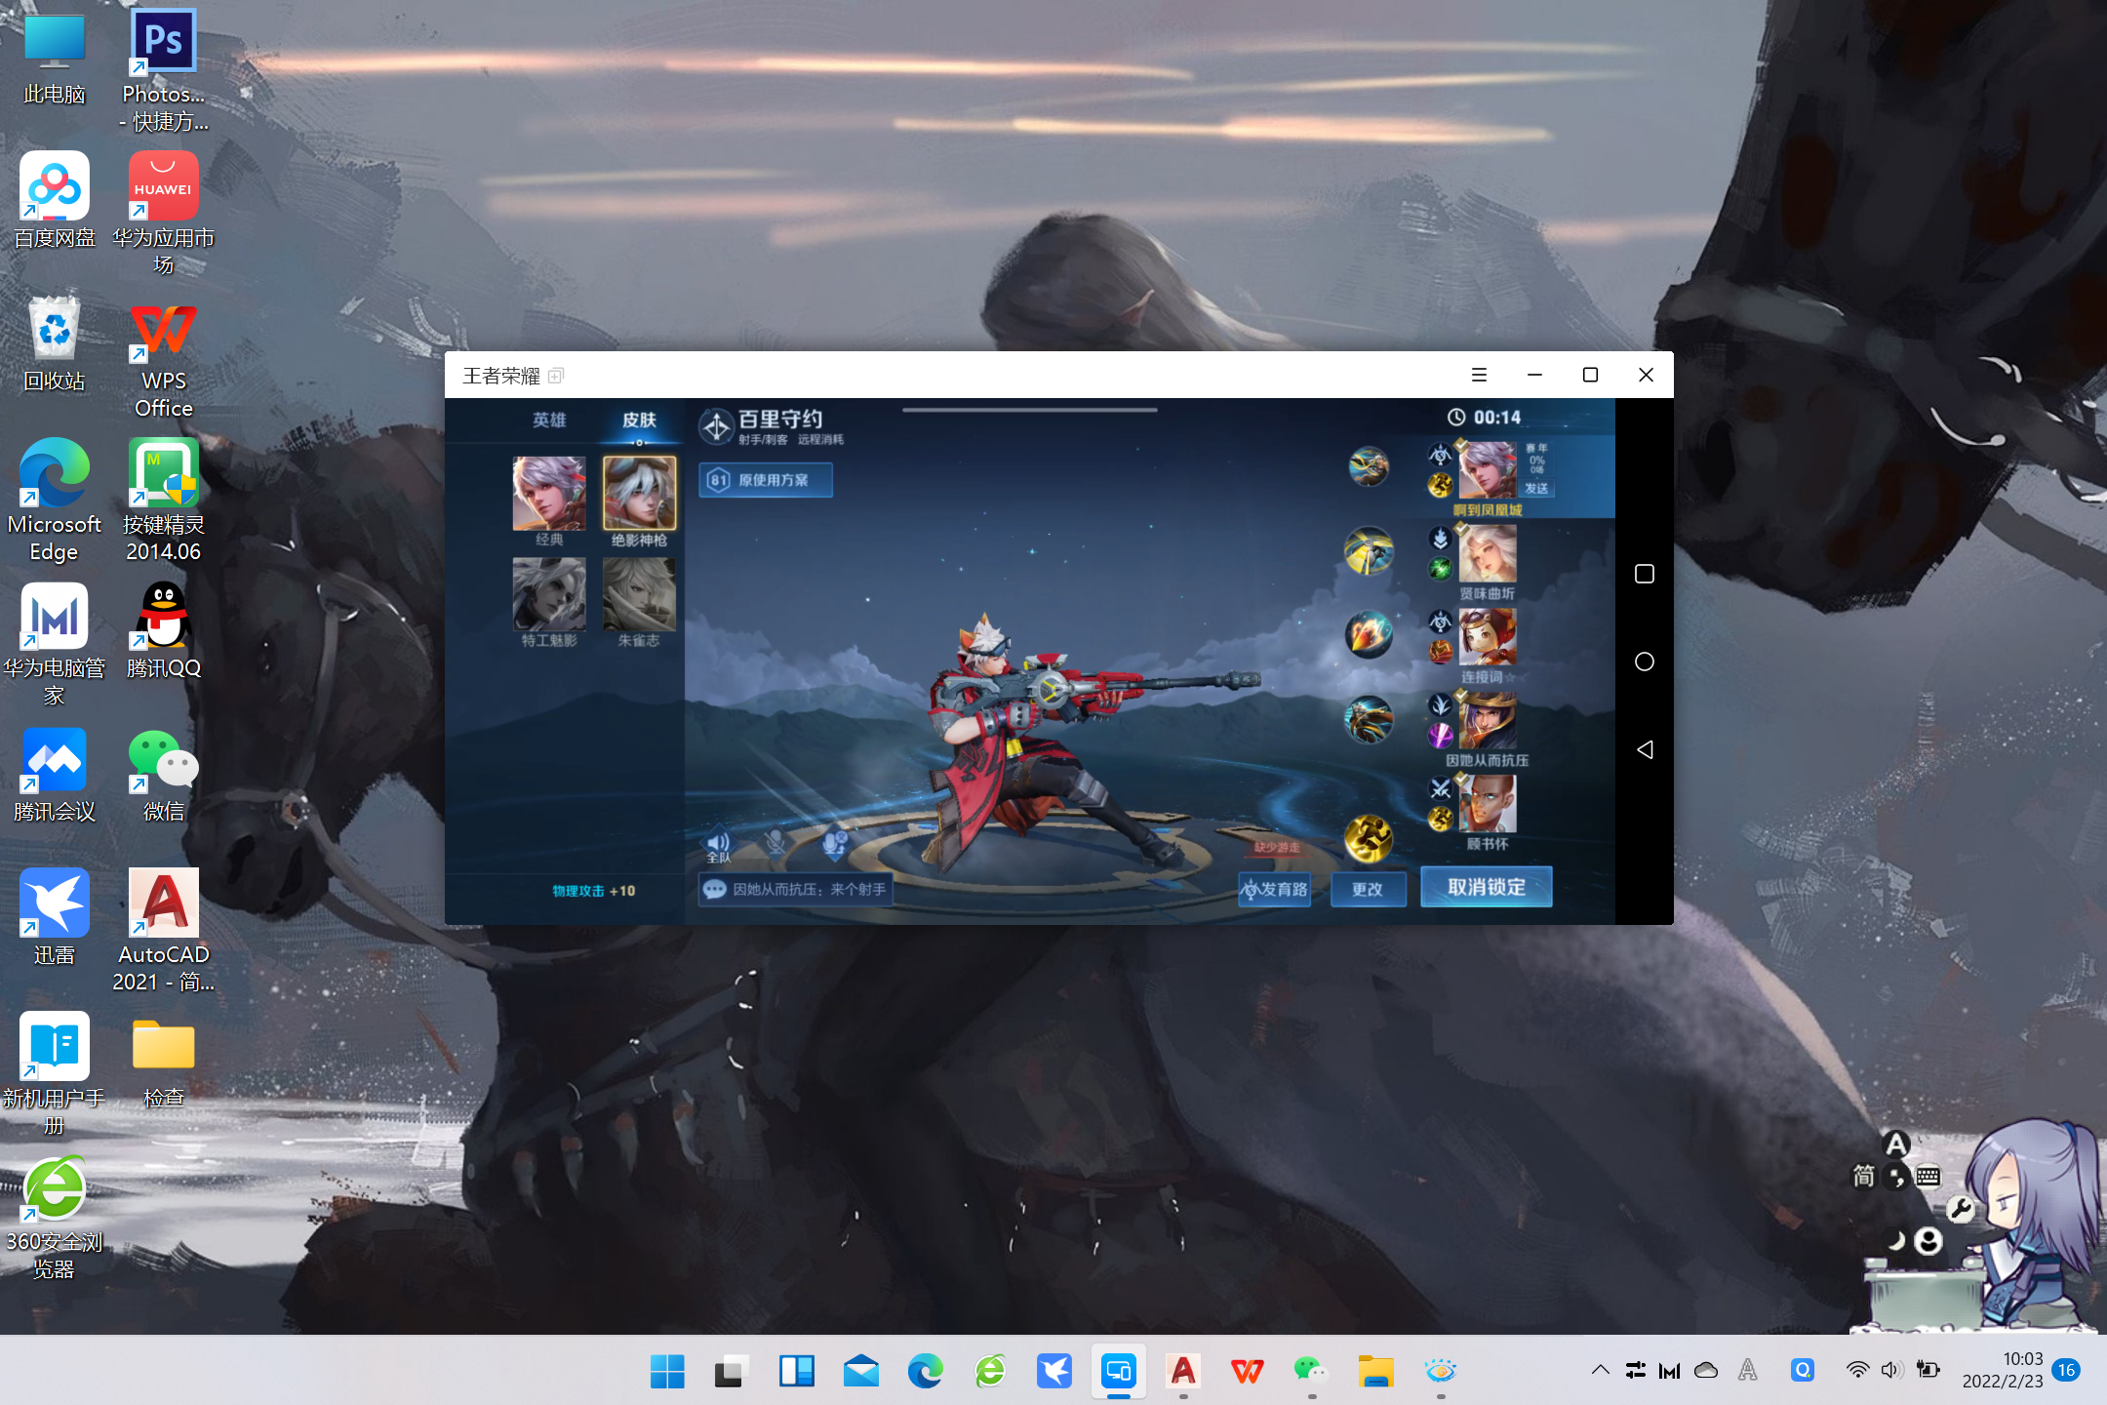
Task: Click crossed-swords lane icon of 顾书怀
Action: coord(1440,788)
